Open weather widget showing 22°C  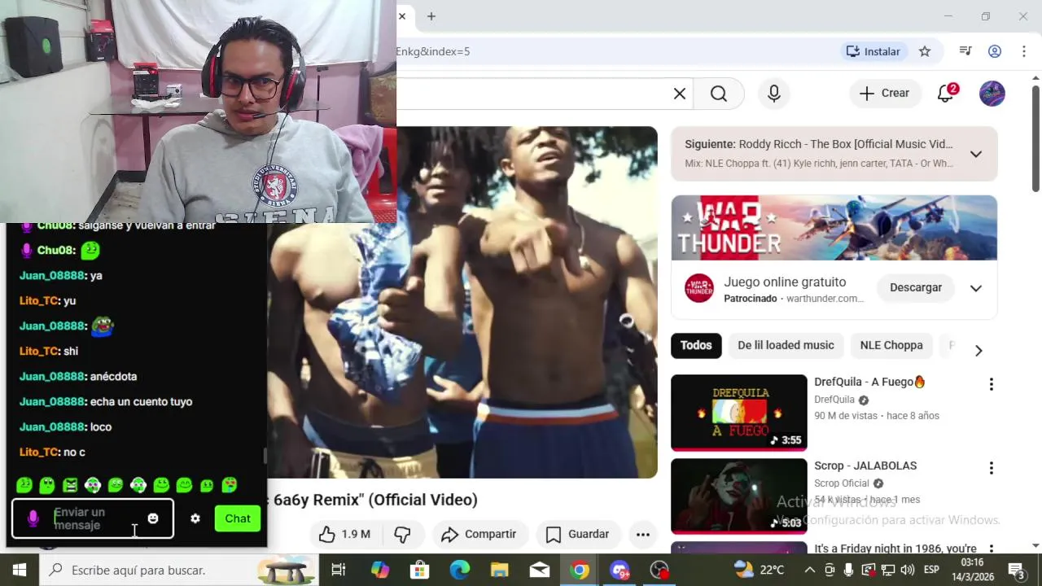(759, 570)
